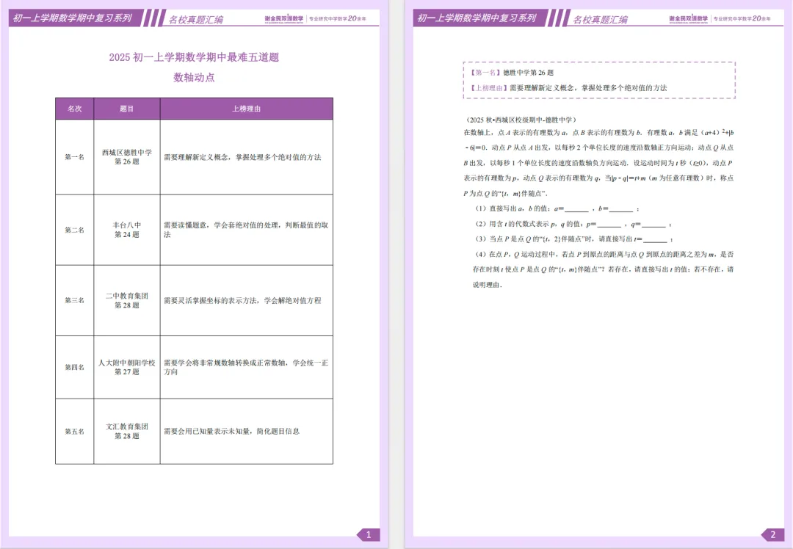Viewport: 793px width, 549px height.
Task: Click page number 2 badge
Action: (x=772, y=534)
